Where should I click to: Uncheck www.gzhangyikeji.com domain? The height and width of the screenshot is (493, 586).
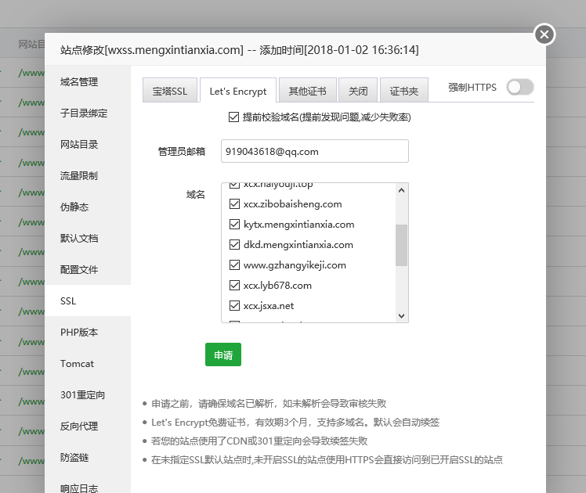point(234,265)
